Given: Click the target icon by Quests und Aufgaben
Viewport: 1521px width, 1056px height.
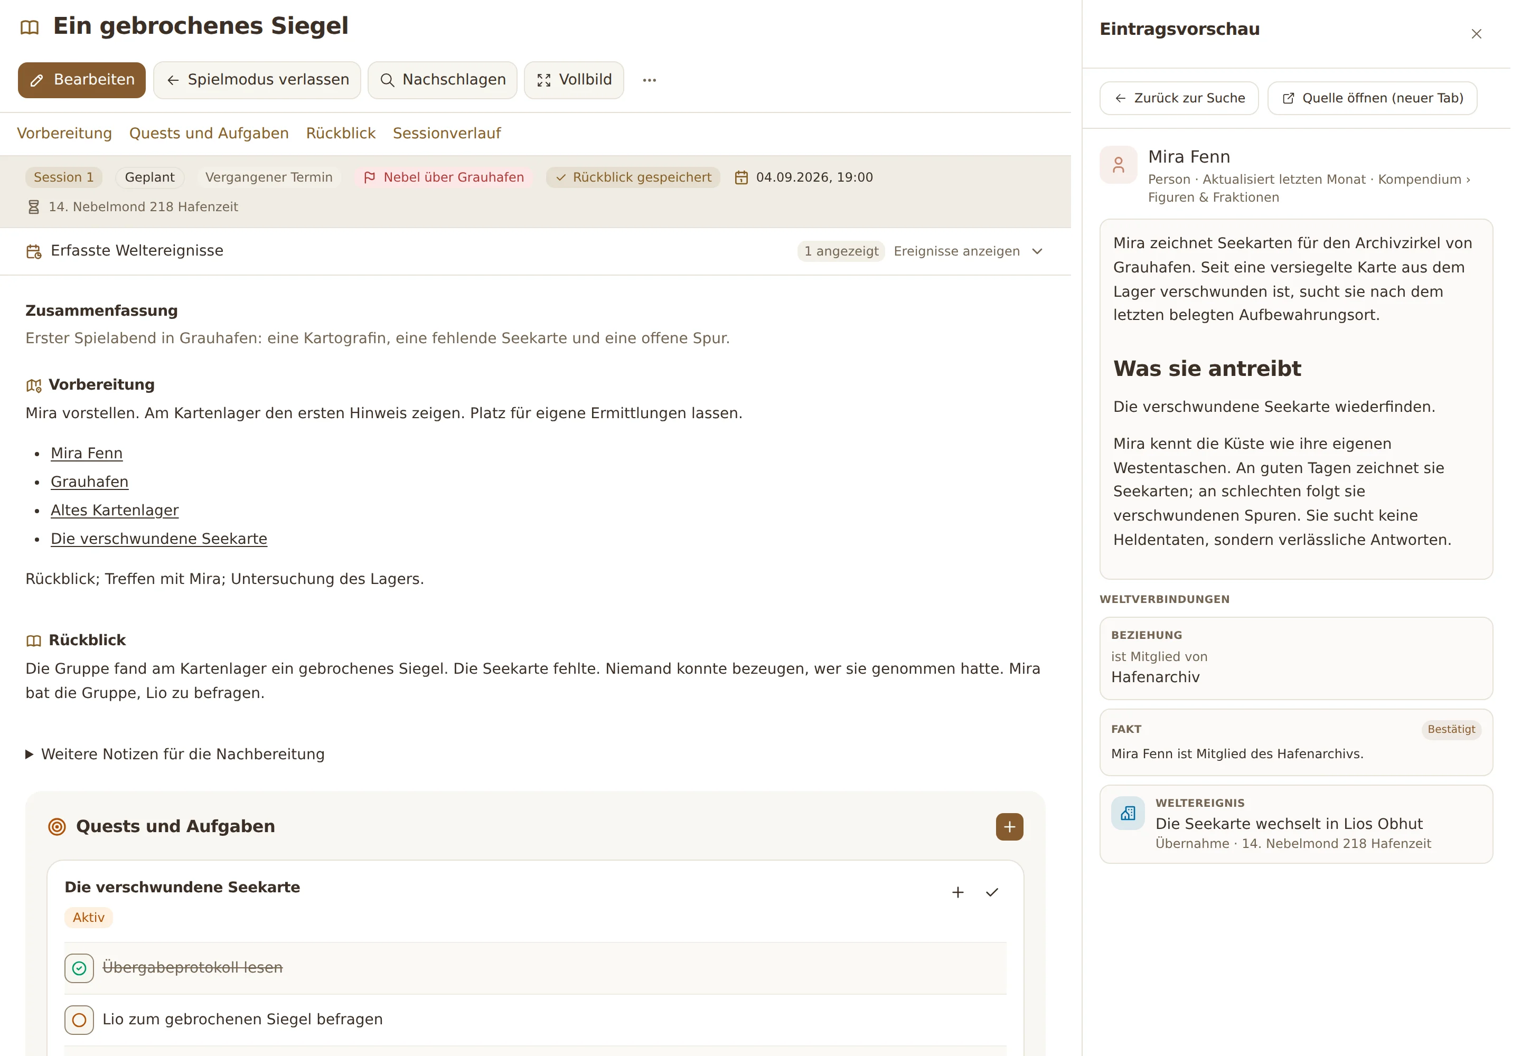Looking at the screenshot, I should click(58, 826).
